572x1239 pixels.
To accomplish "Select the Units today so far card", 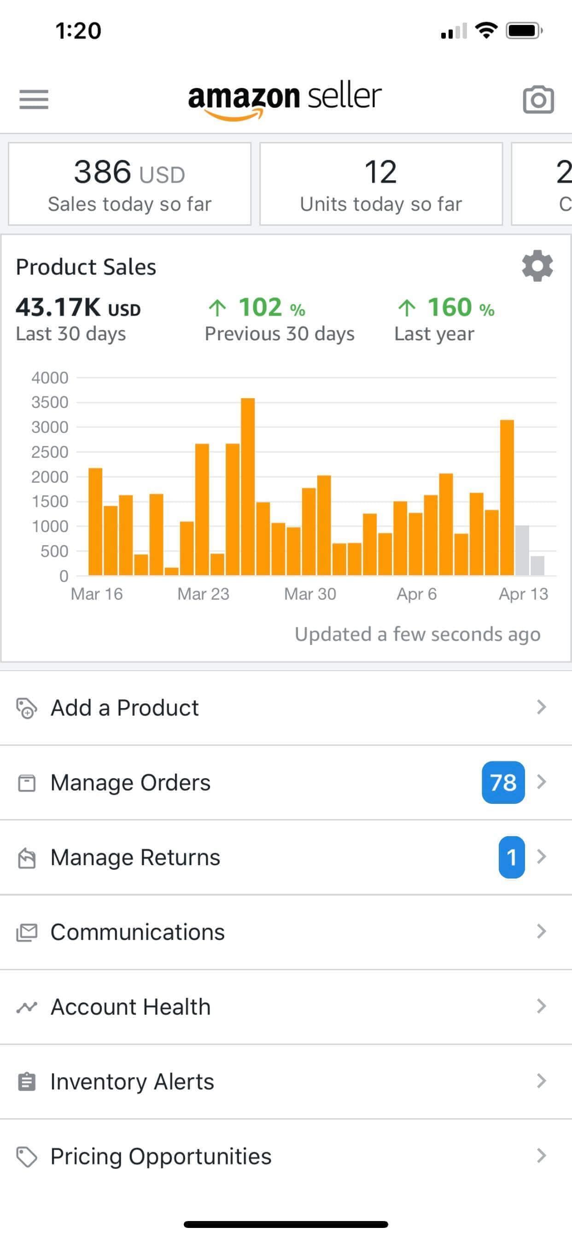I will click(x=381, y=184).
